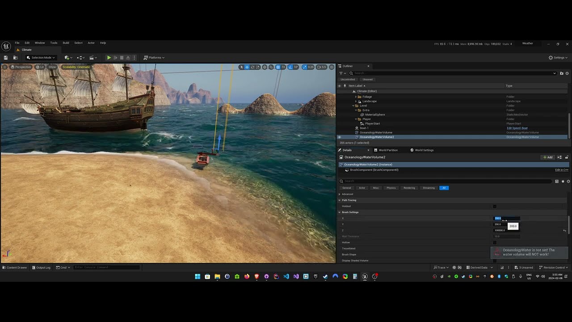
Task: Open Blueprint/script options icon next to Add
Action: point(559,157)
